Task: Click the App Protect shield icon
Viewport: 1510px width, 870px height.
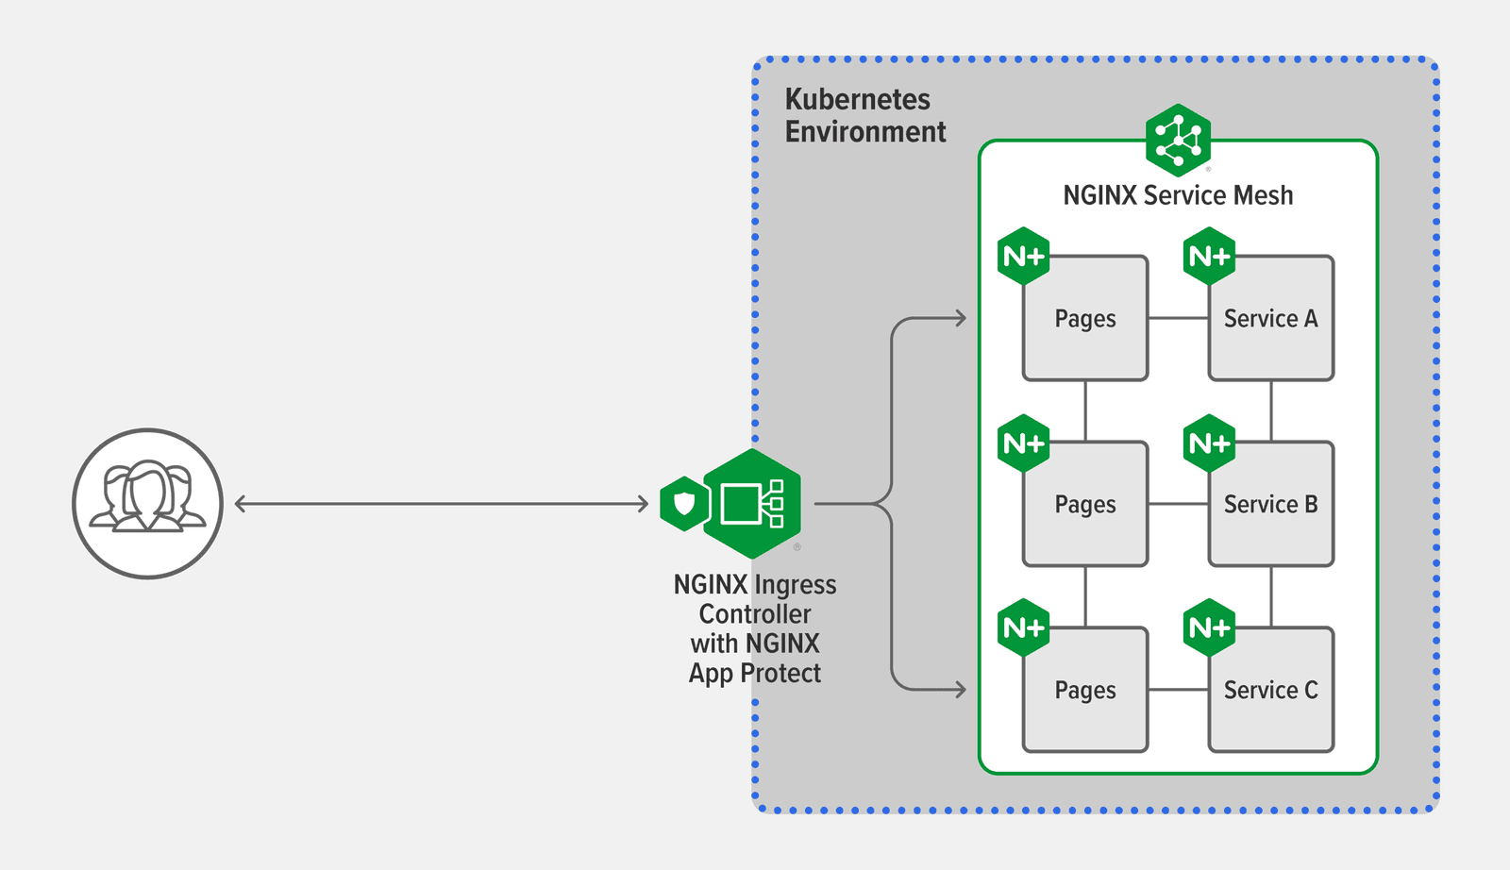Action: click(x=683, y=503)
